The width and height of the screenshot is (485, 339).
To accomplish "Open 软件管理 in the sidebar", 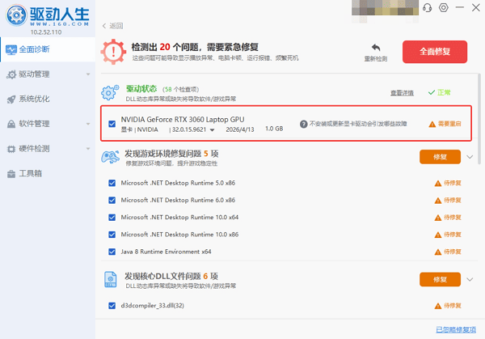I will tap(48, 124).
